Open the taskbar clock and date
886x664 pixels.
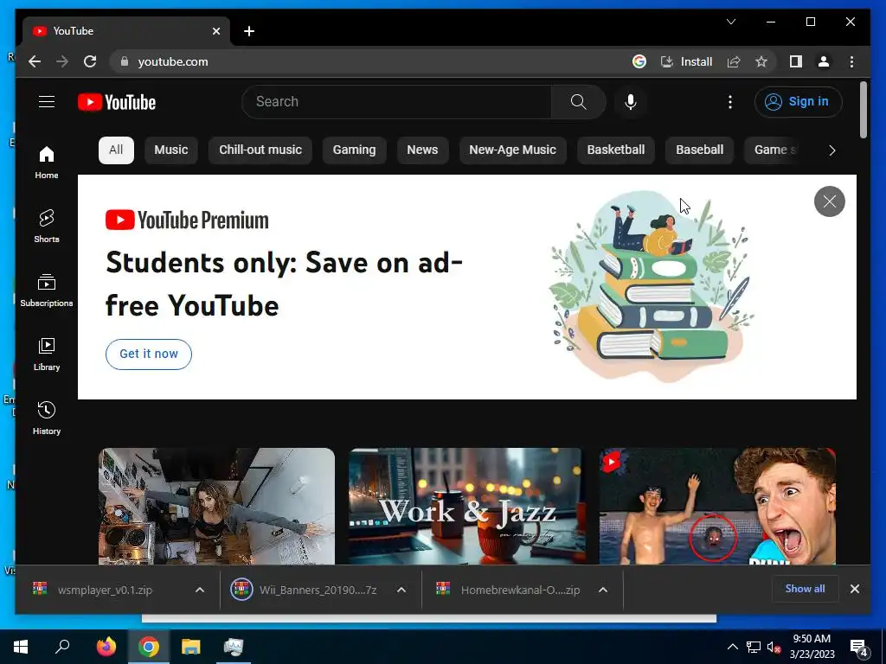click(812, 647)
